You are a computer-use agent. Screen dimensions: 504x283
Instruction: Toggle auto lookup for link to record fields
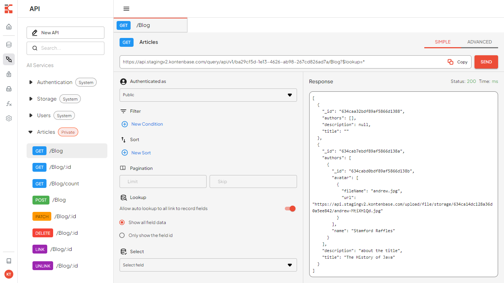290,208
